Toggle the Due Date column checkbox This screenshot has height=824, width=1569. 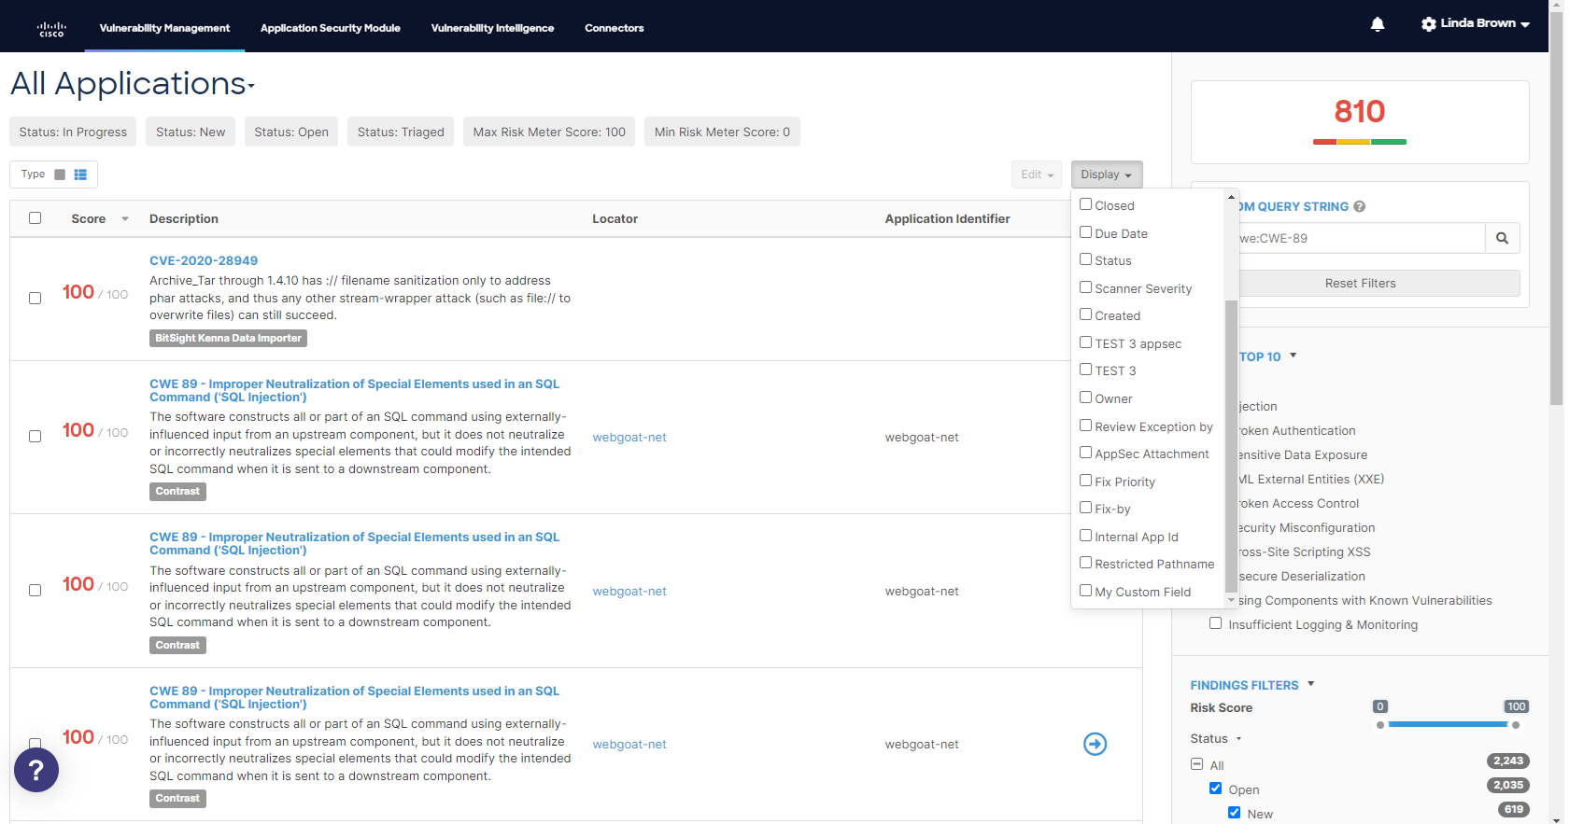click(x=1085, y=232)
